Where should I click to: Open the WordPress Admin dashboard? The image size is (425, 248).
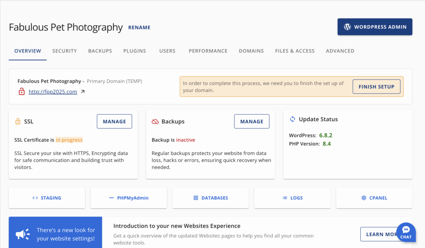click(374, 27)
